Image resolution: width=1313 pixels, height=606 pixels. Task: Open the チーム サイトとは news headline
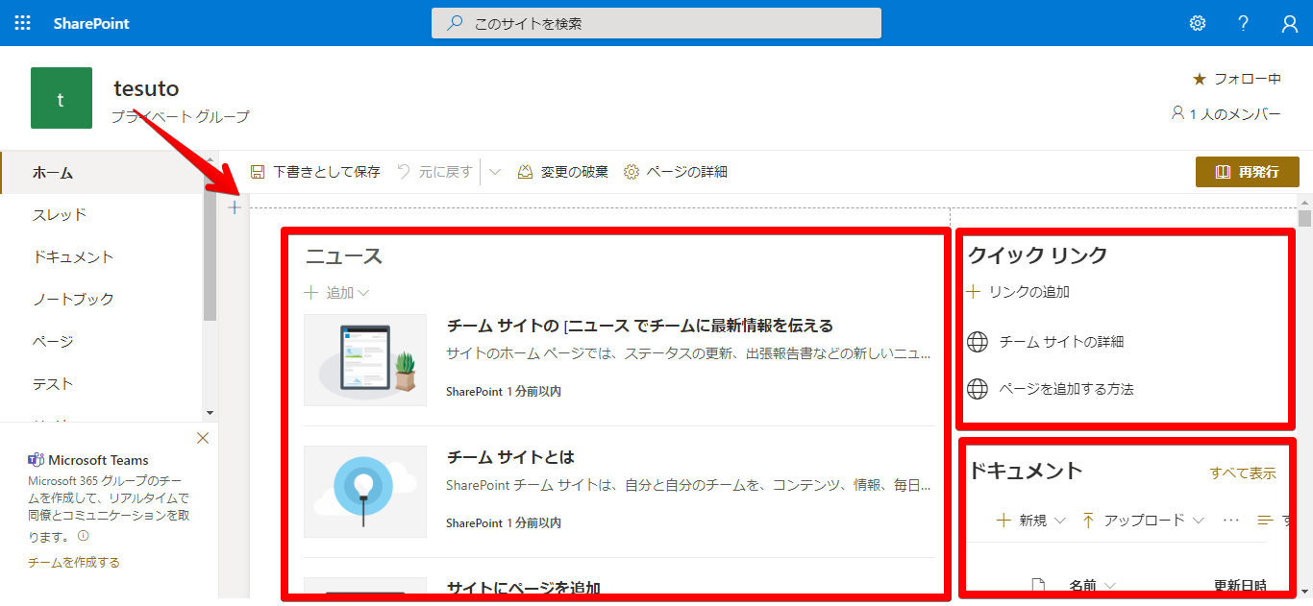(x=510, y=457)
